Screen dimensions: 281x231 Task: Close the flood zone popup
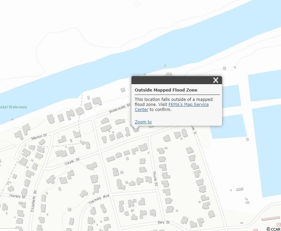tap(216, 80)
